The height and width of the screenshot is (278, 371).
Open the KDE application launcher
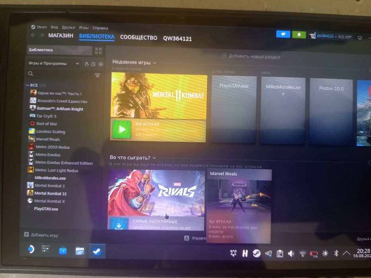(31, 249)
